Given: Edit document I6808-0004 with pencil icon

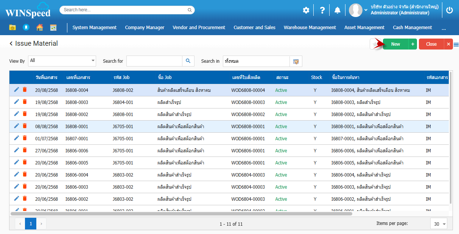Looking at the screenshot, I should (x=16, y=90).
